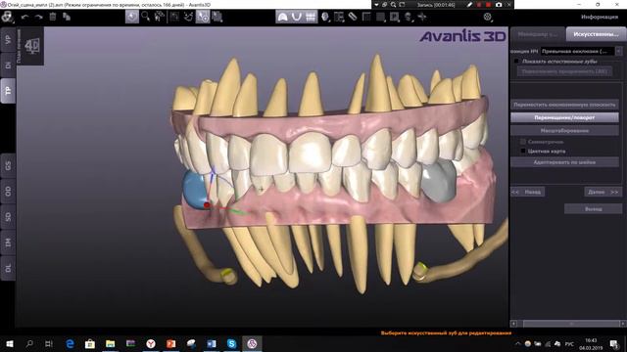627x352 pixels.
Task: Click the right panel horizontal scrollbar left arrow
Action: pyautogui.click(x=513, y=324)
